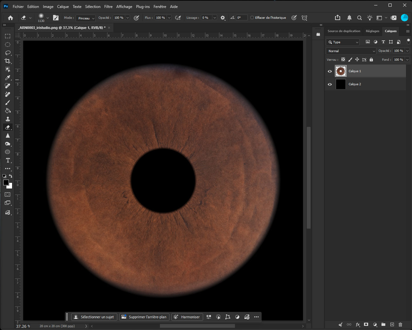
Task: Select the Paint Bucket tool
Action: pos(8,111)
